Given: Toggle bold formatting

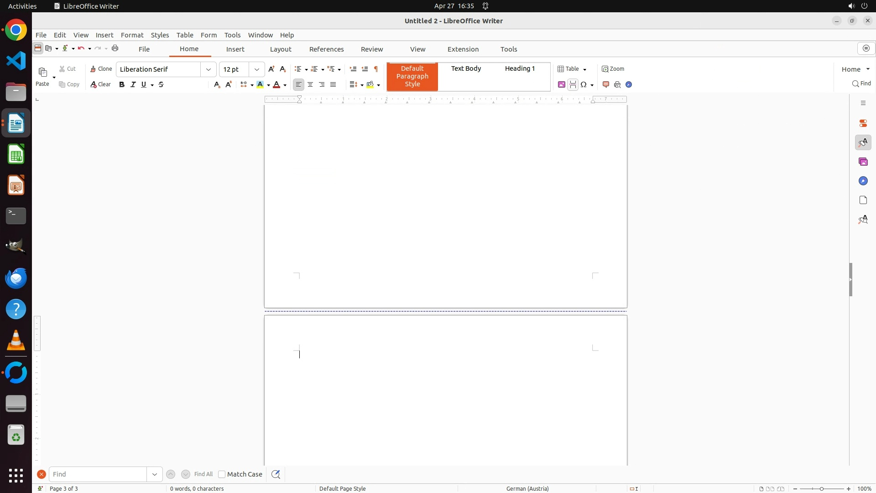Looking at the screenshot, I should (x=122, y=84).
